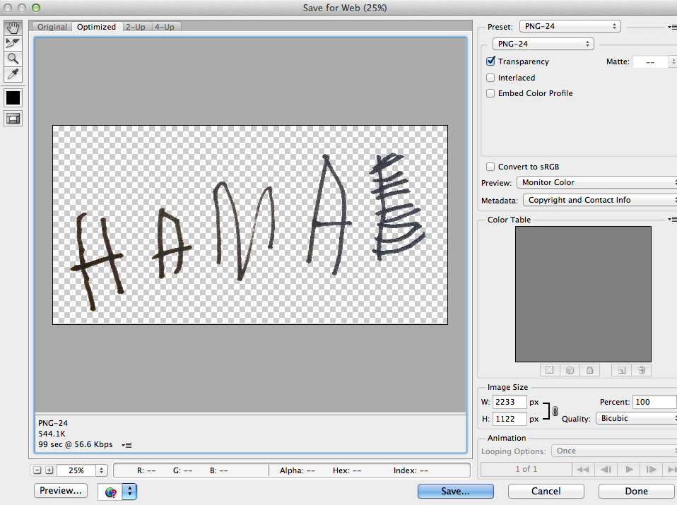Open the optimize panel flyout menu
The image size is (677, 505).
pyautogui.click(x=672, y=27)
